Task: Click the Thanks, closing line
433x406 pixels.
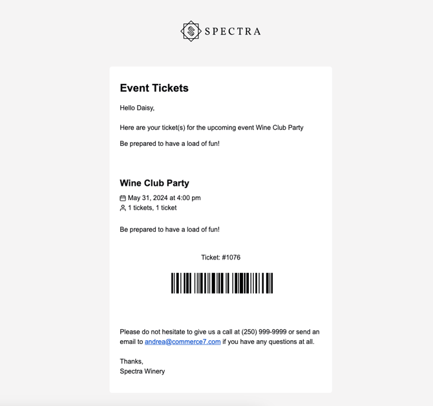Action: [x=131, y=361]
